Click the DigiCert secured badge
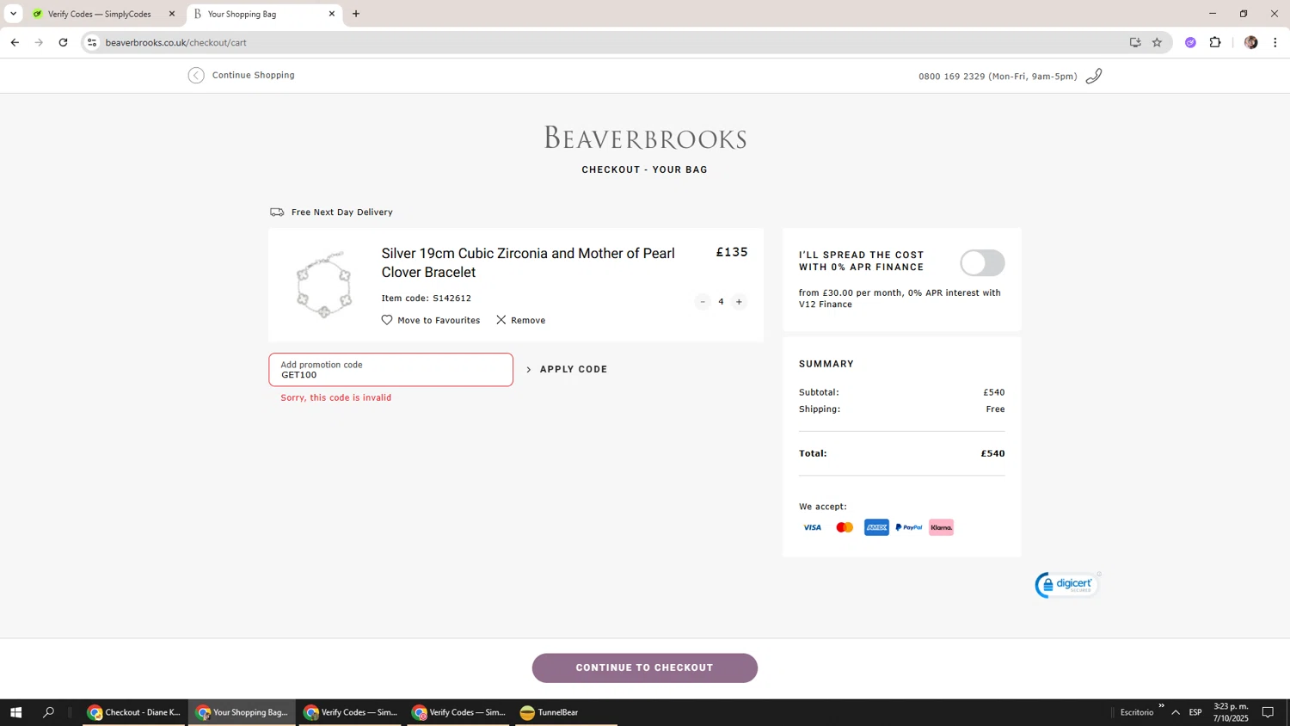The height and width of the screenshot is (726, 1290). [x=1067, y=585]
